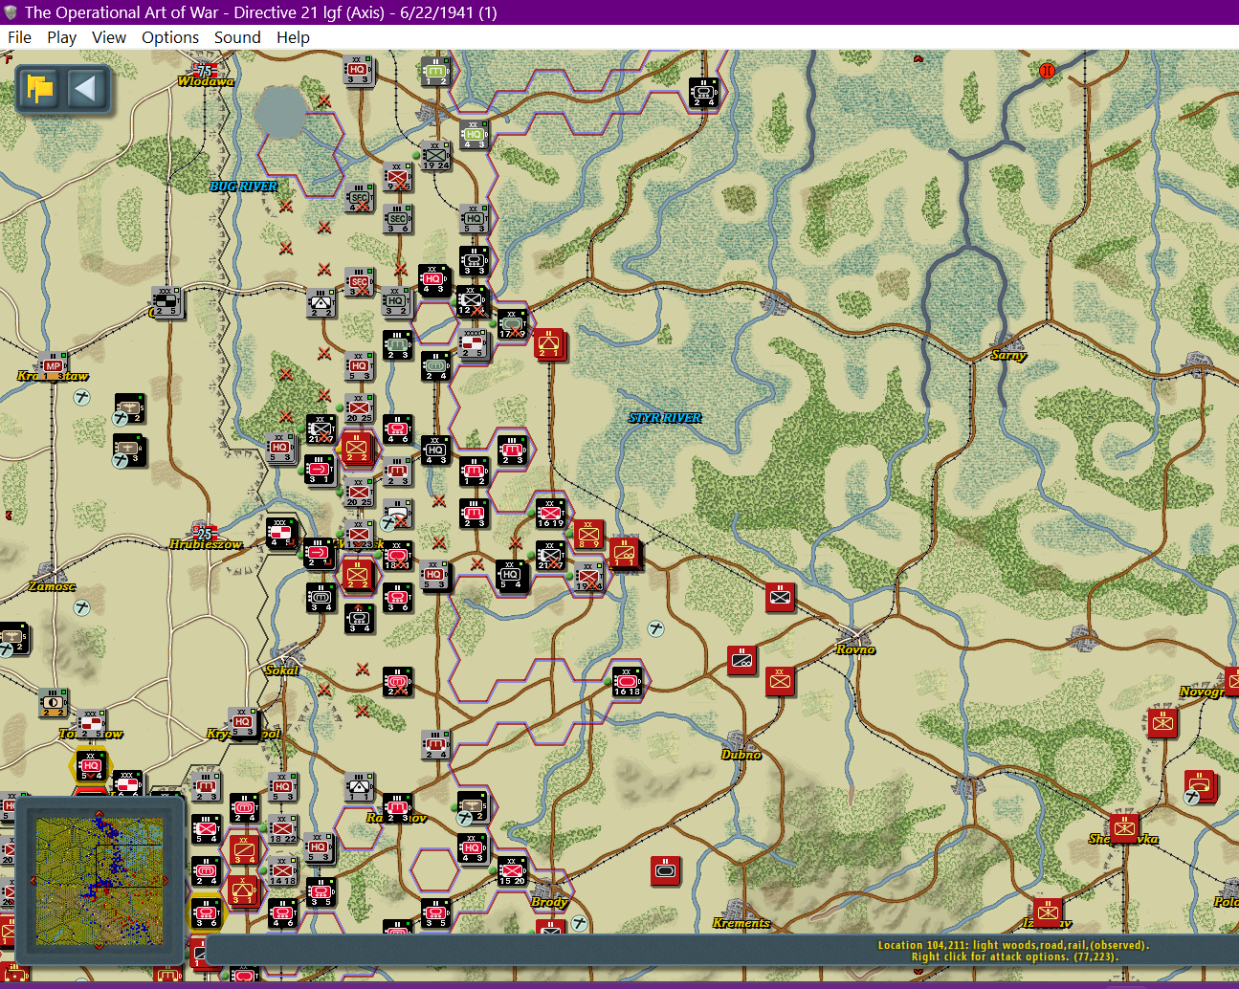Click the Brody city label
Screen dimensions: 1239x989
549,902
